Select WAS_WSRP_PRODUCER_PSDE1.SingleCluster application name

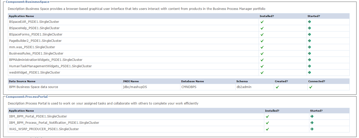point(44,129)
